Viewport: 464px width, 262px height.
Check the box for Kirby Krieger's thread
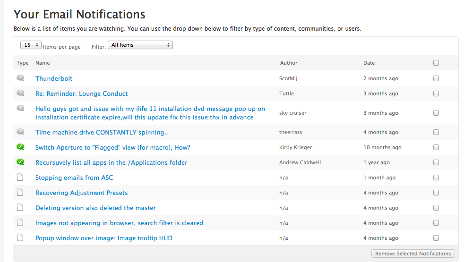click(436, 147)
